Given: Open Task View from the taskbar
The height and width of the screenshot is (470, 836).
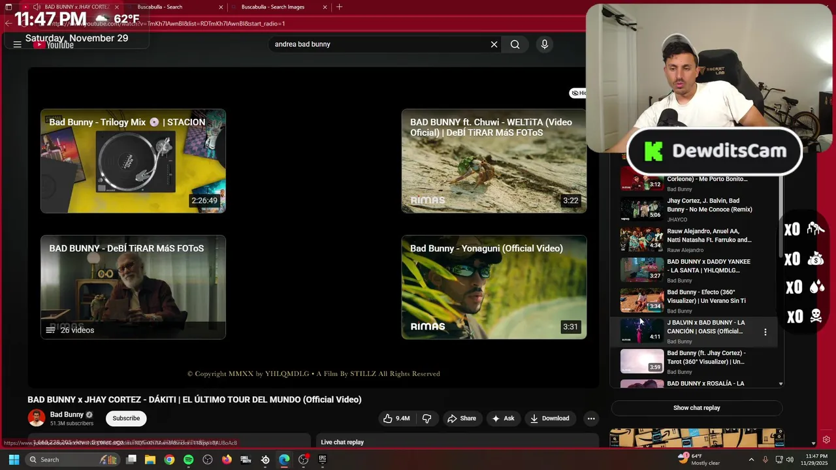Looking at the screenshot, I should pos(131,460).
